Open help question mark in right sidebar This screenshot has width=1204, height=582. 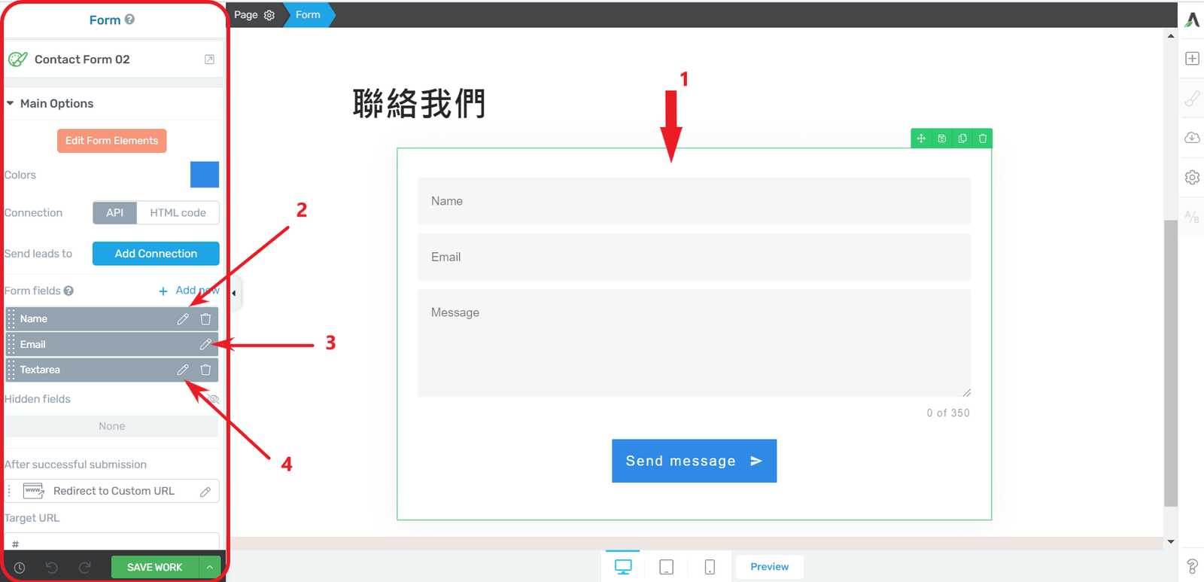[1192, 566]
